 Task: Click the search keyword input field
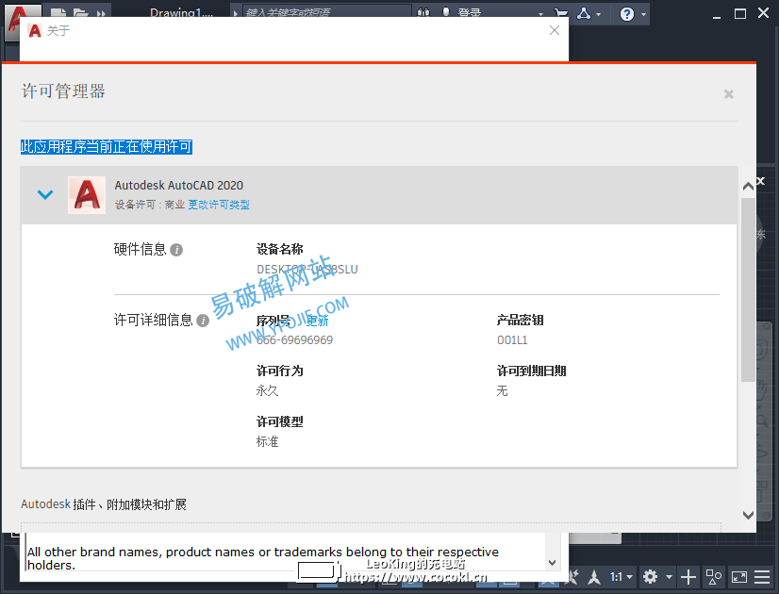point(327,12)
